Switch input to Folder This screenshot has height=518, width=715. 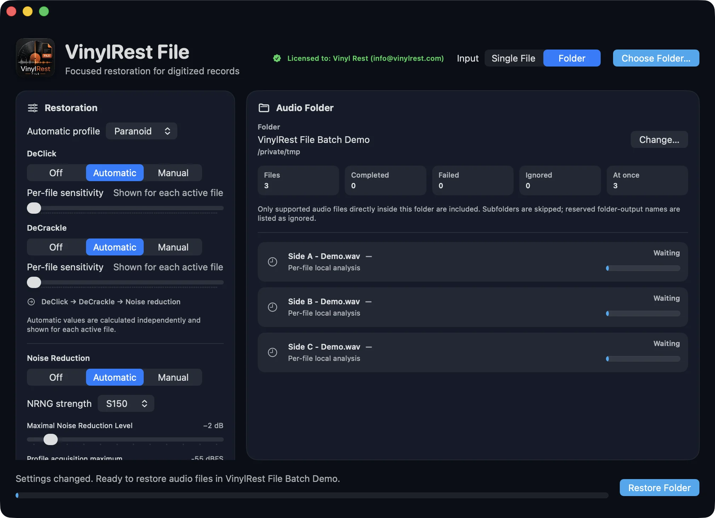(x=572, y=58)
